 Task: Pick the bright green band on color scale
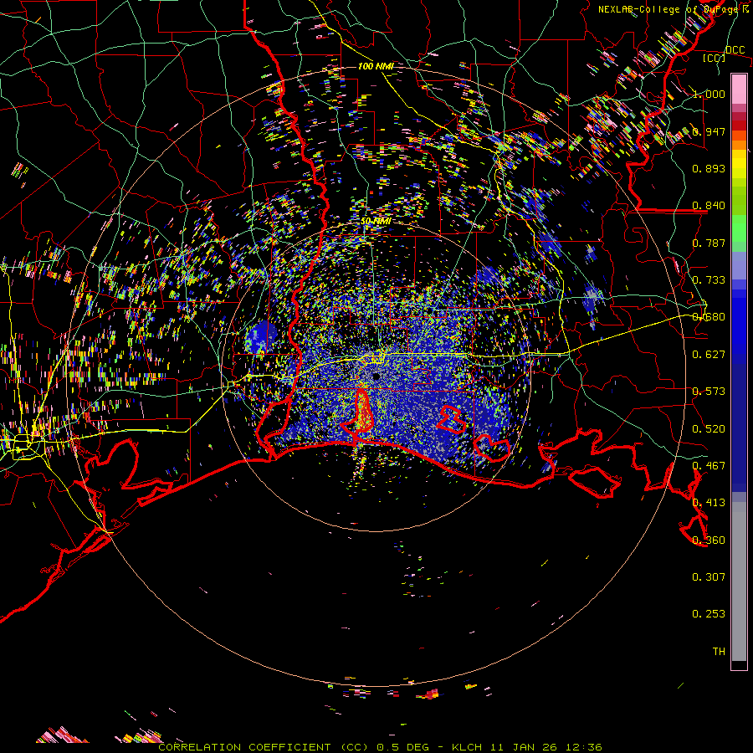[x=739, y=228]
